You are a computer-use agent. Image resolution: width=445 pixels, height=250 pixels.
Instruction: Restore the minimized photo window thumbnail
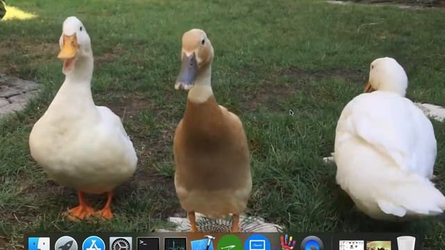point(378,245)
